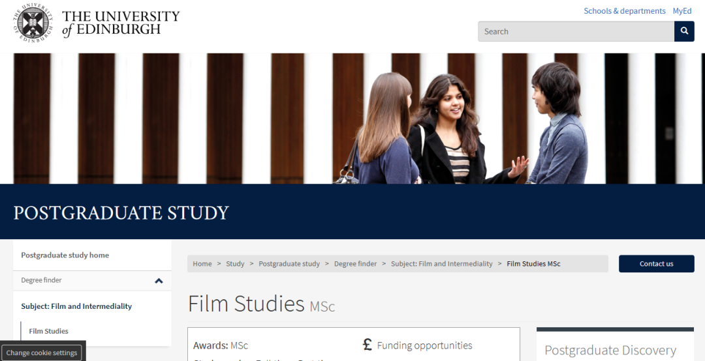This screenshot has height=361, width=705.
Task: Click the pound sign funding icon
Action: click(x=368, y=345)
